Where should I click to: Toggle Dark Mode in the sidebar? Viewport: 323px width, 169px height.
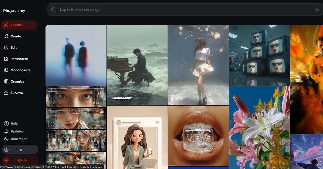pyautogui.click(x=15, y=139)
